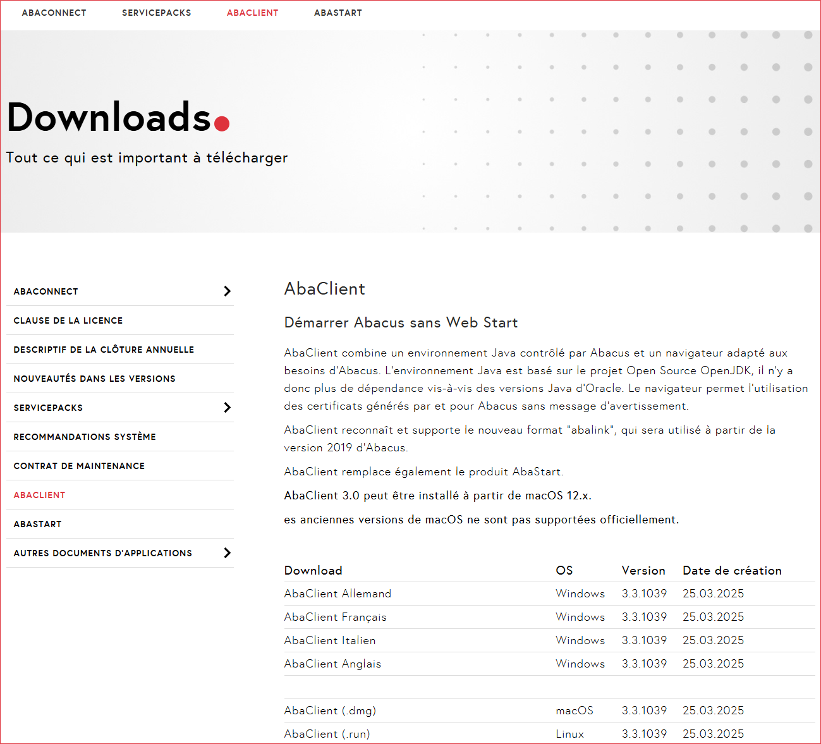Open Recommandations système sidebar entry
This screenshot has height=744, width=821.
point(85,437)
